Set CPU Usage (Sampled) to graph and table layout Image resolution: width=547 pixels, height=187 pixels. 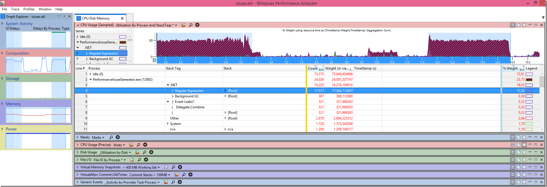[x=513, y=25]
